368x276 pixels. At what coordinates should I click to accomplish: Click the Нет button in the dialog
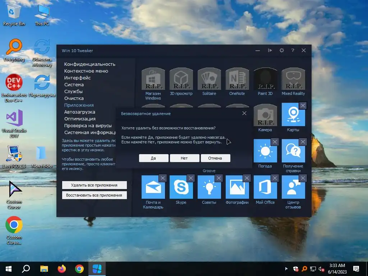(x=184, y=158)
